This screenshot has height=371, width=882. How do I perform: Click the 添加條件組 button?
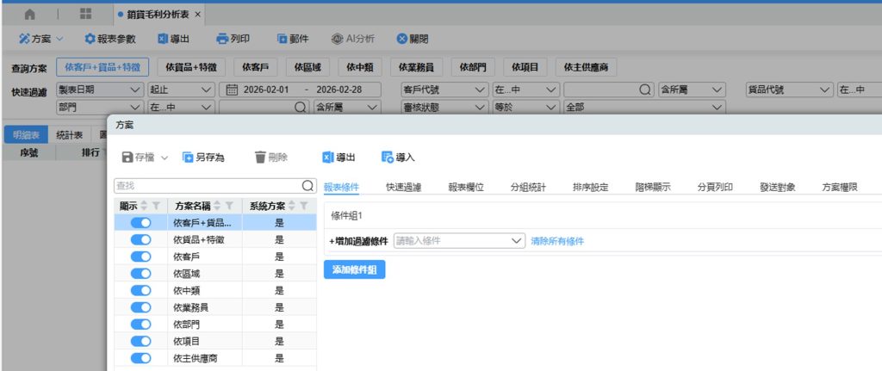pyautogui.click(x=354, y=269)
